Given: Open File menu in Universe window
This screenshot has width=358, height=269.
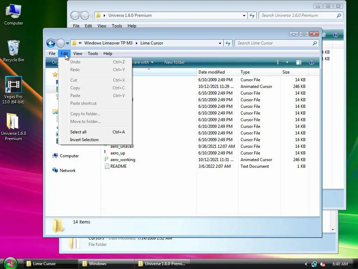Looking at the screenshot, I should (x=76, y=26).
